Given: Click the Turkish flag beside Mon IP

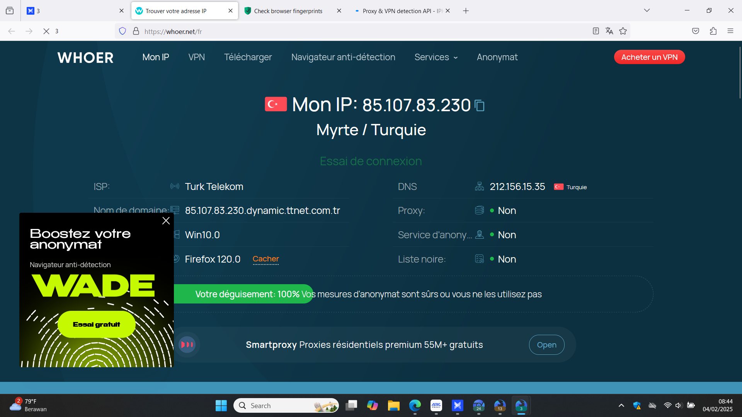Looking at the screenshot, I should pyautogui.click(x=276, y=104).
